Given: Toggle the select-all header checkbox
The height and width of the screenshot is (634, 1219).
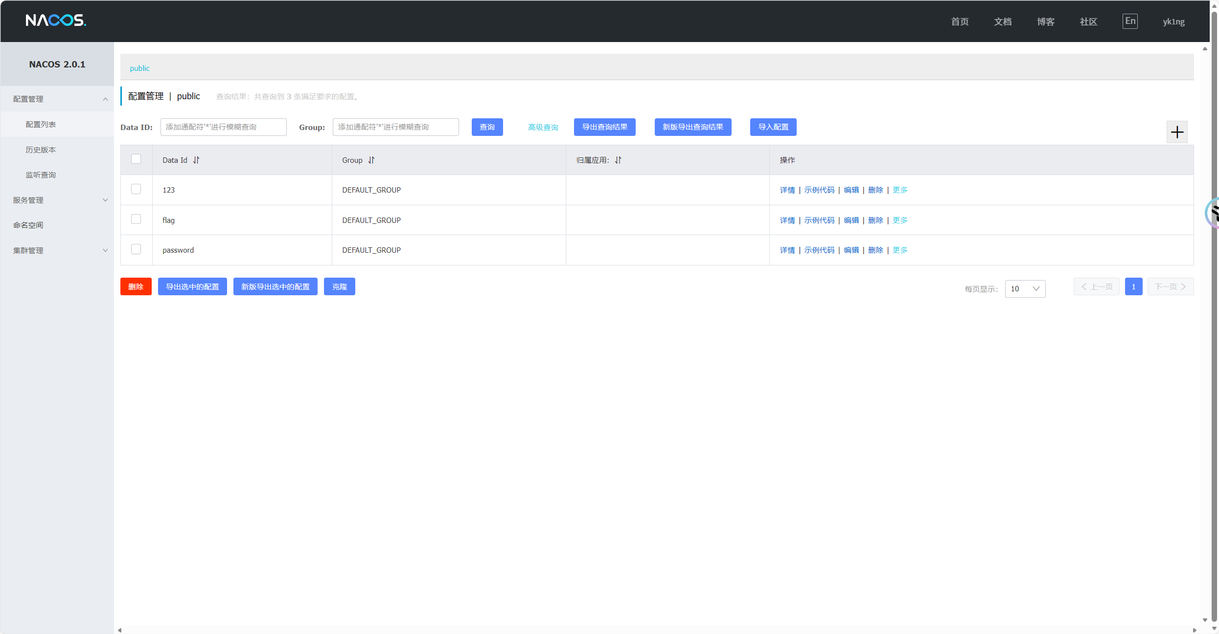Looking at the screenshot, I should coord(136,159).
